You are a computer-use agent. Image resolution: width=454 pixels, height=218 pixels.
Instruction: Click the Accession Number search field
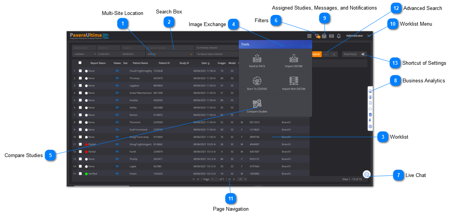tap(170, 48)
